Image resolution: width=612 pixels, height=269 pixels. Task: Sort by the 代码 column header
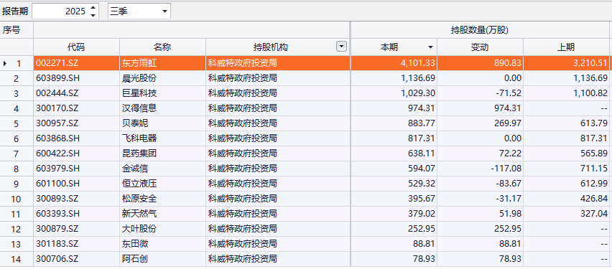click(x=76, y=47)
